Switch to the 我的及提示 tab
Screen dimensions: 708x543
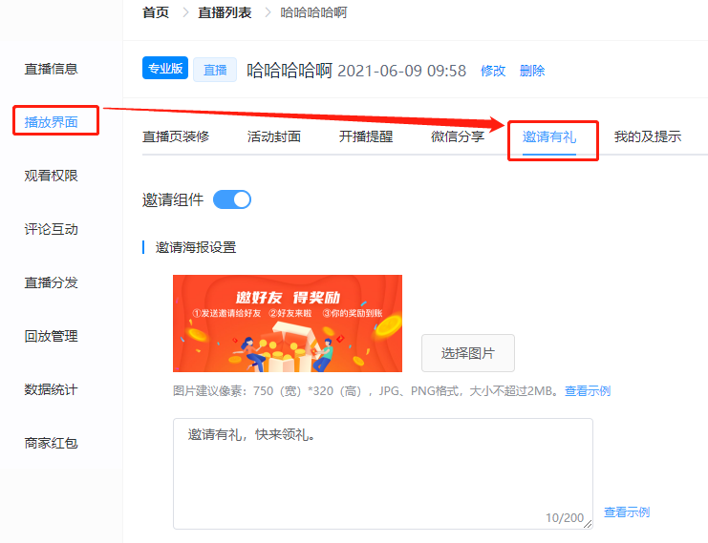click(x=648, y=136)
